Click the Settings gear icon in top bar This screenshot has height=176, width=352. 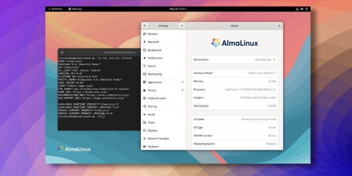[x=70, y=9]
